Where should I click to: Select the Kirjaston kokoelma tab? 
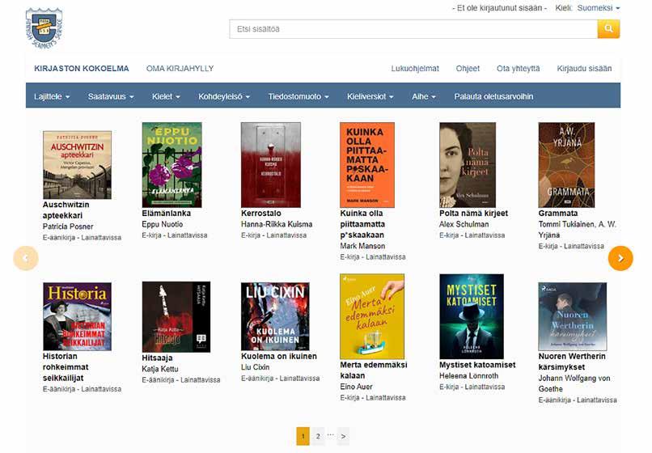pyautogui.click(x=82, y=69)
